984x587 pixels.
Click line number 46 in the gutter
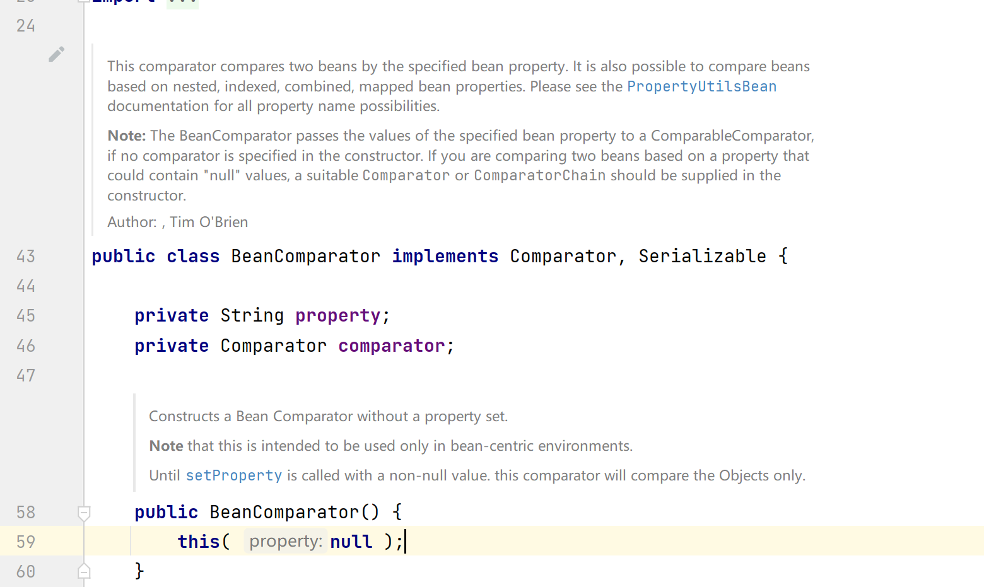click(26, 346)
